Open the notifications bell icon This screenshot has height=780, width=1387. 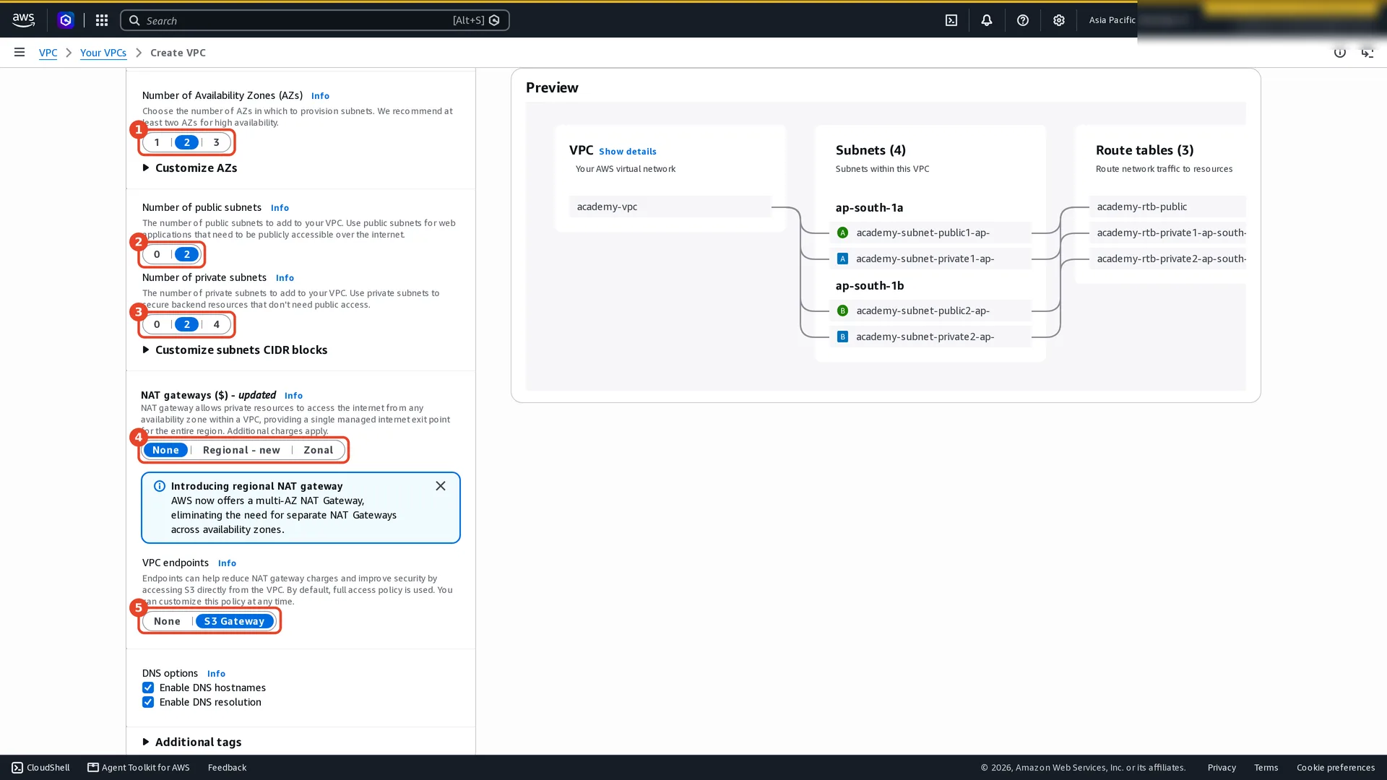click(987, 20)
